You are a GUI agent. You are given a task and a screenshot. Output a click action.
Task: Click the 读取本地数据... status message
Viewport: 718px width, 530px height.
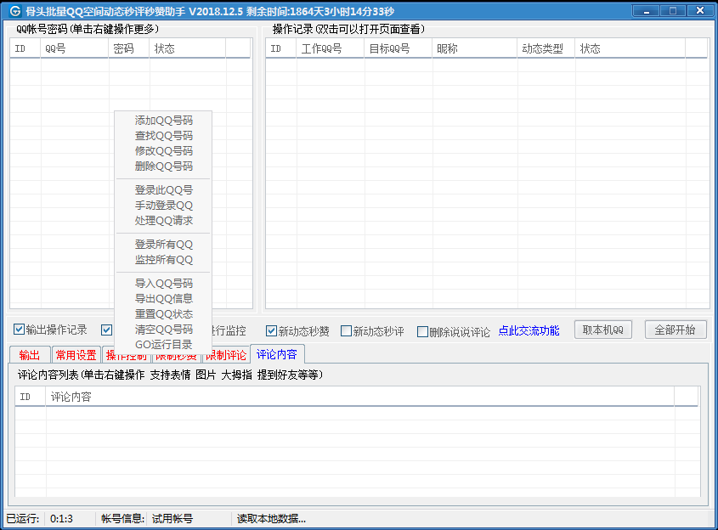(x=271, y=519)
